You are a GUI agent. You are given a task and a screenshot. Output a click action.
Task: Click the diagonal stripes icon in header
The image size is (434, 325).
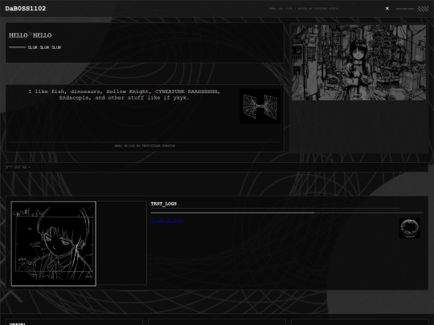point(423,9)
